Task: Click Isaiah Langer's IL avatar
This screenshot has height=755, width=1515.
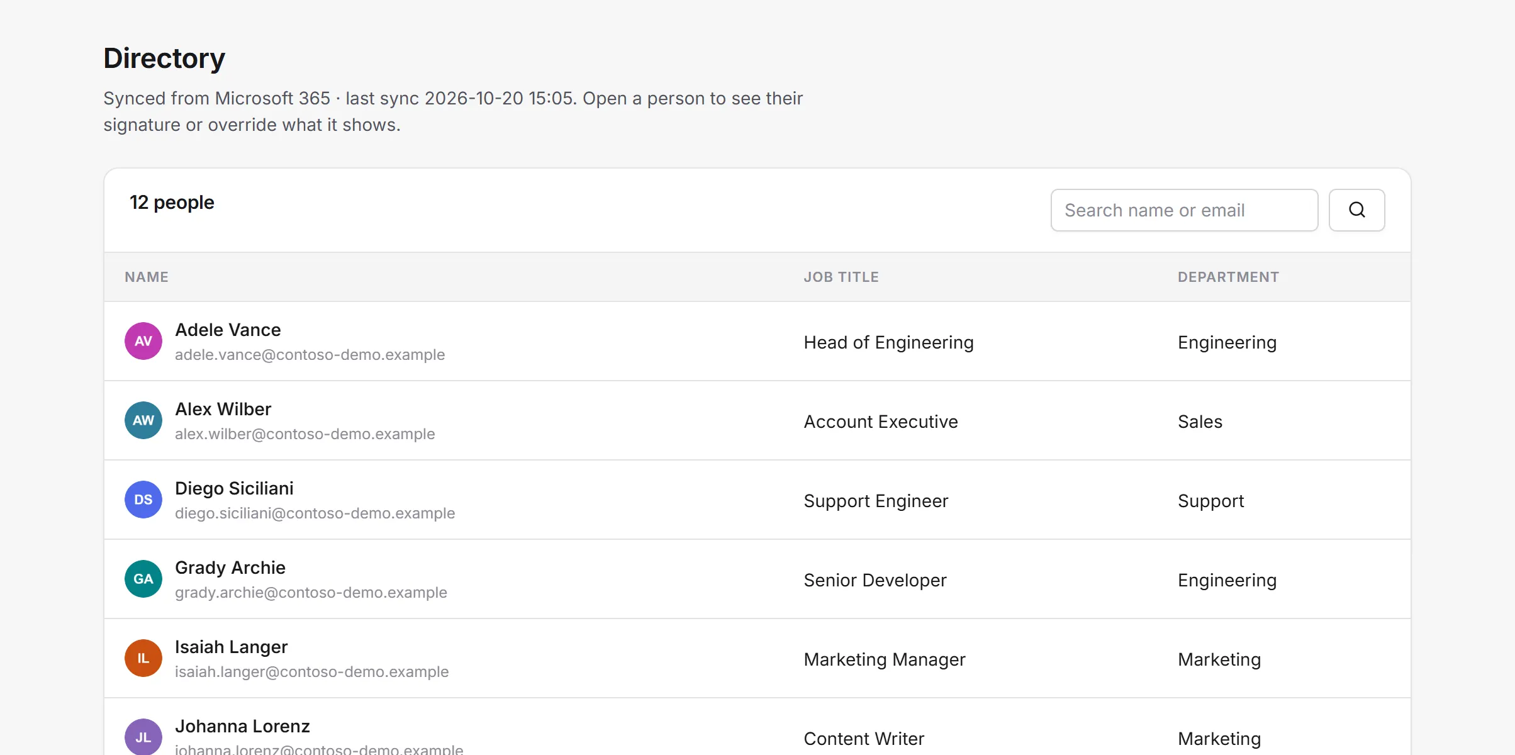Action: click(x=143, y=658)
